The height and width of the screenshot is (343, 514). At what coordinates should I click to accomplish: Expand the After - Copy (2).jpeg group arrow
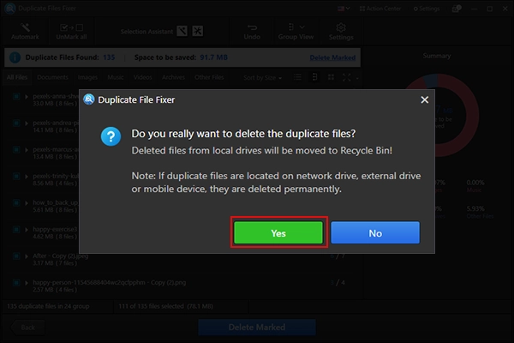click(27, 256)
